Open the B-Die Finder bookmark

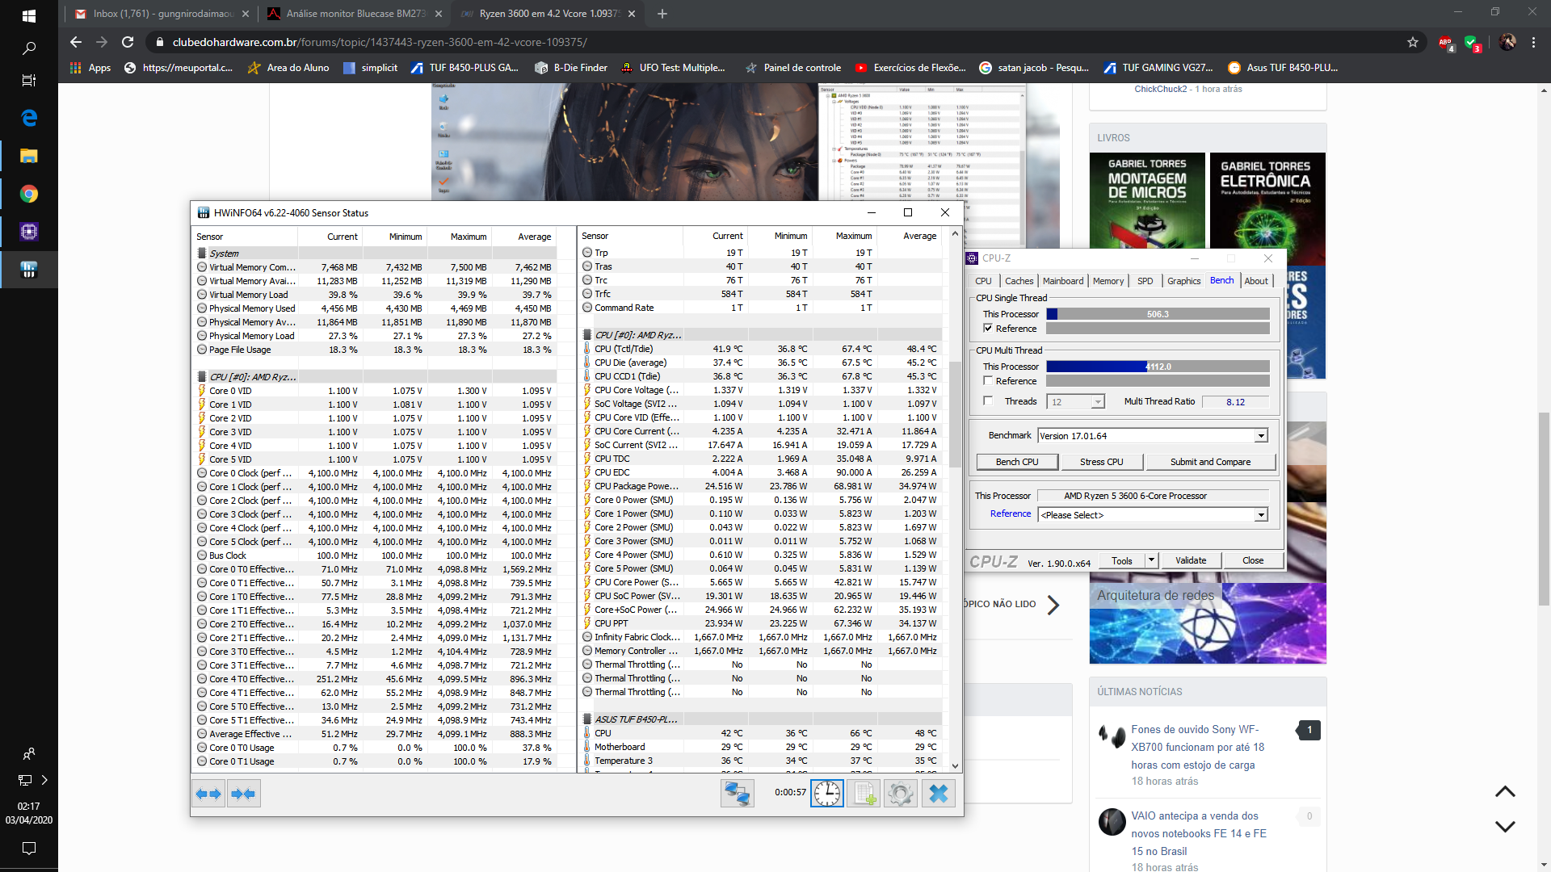pos(571,68)
